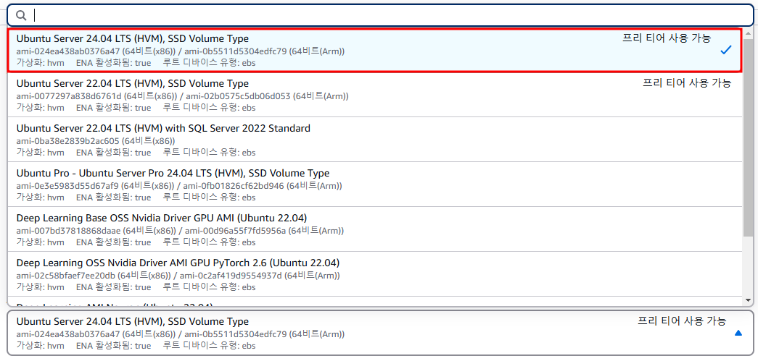
Task: Click free tier label on Ubuntu 22.04 row
Action: point(687,83)
